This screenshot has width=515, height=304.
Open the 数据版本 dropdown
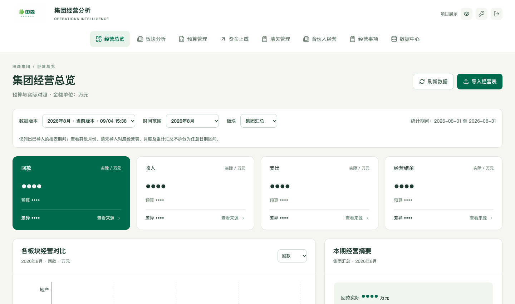[x=89, y=121]
